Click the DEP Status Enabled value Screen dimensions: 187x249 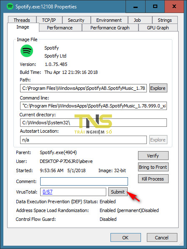click(108, 202)
